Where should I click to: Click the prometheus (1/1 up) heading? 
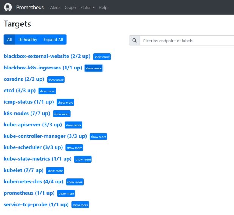[29, 193]
